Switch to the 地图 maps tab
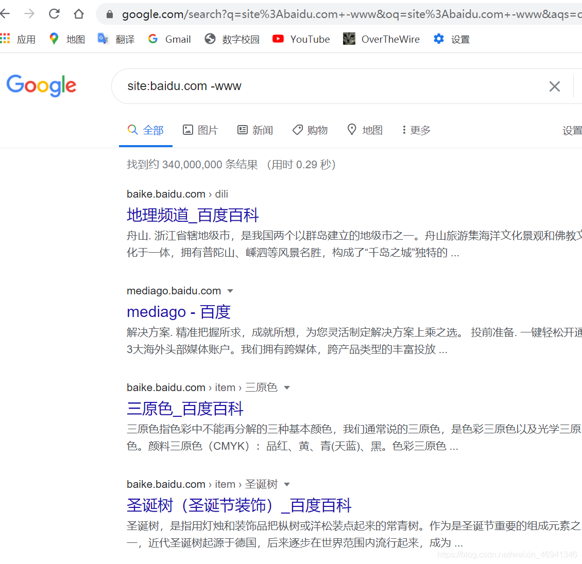 365,130
